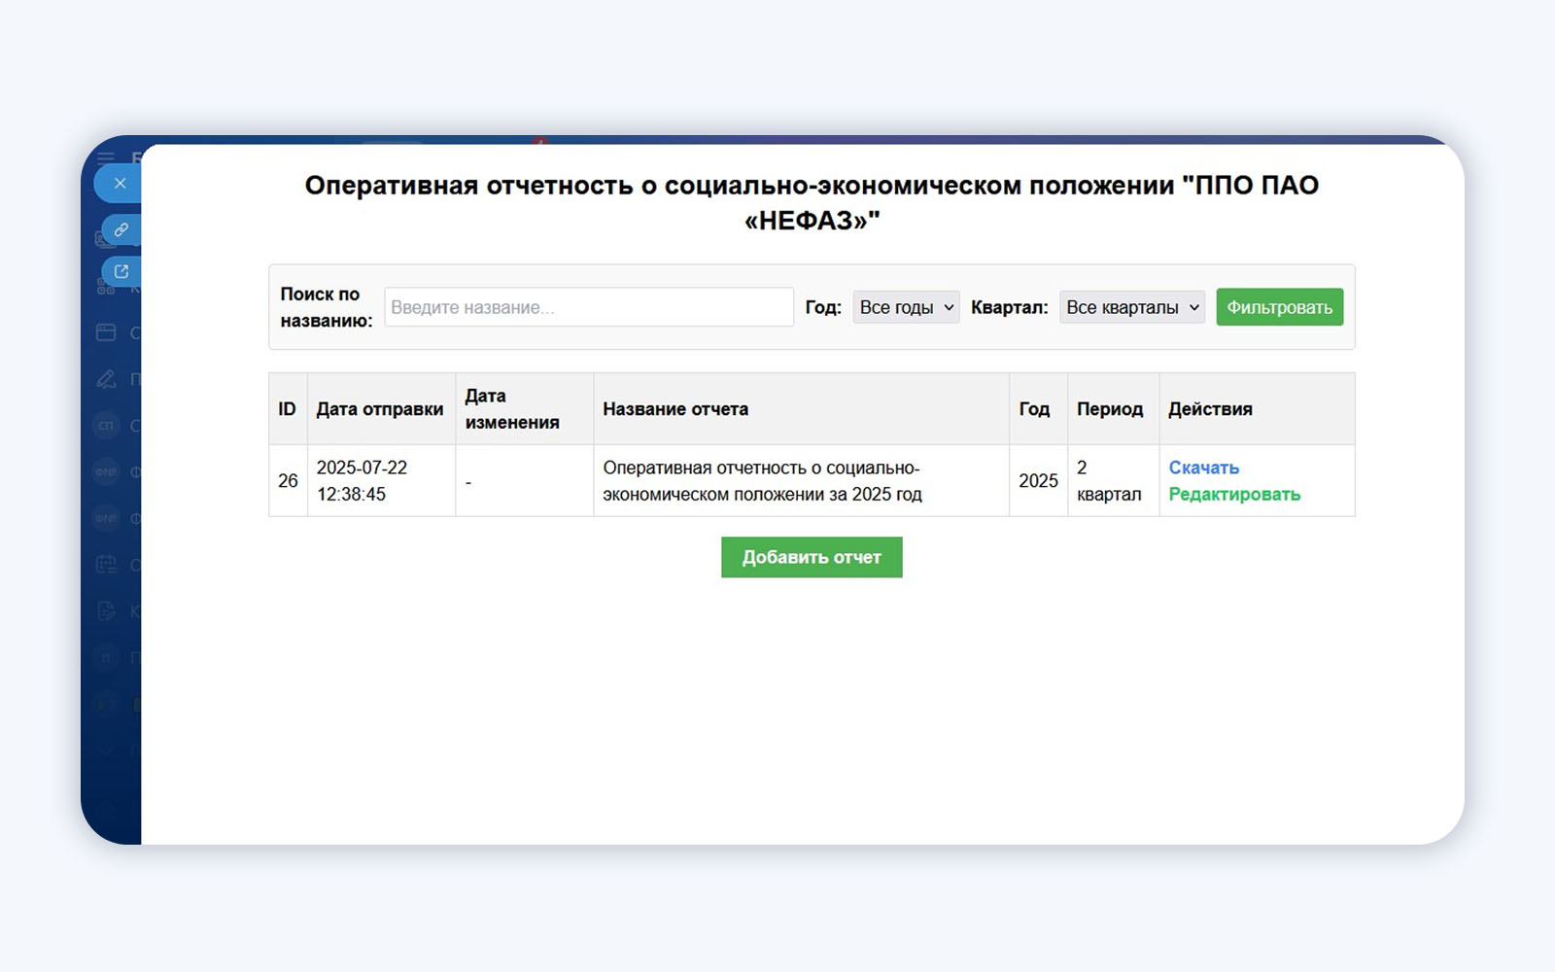Click the 'Введите название' search field
Image resolution: width=1555 pixels, height=972 pixels.
[589, 307]
